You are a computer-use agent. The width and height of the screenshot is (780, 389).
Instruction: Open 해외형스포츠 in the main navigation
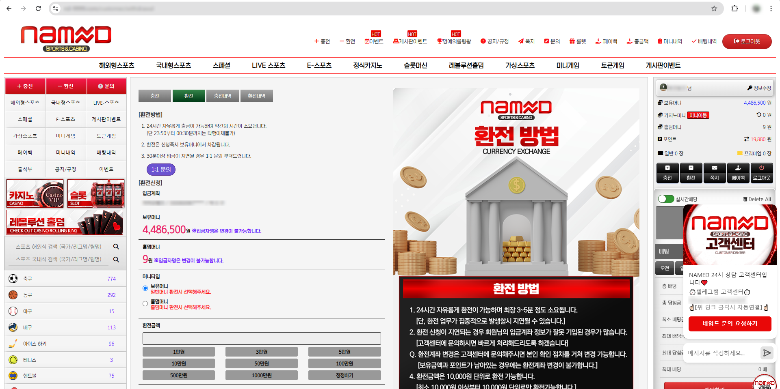click(x=117, y=65)
